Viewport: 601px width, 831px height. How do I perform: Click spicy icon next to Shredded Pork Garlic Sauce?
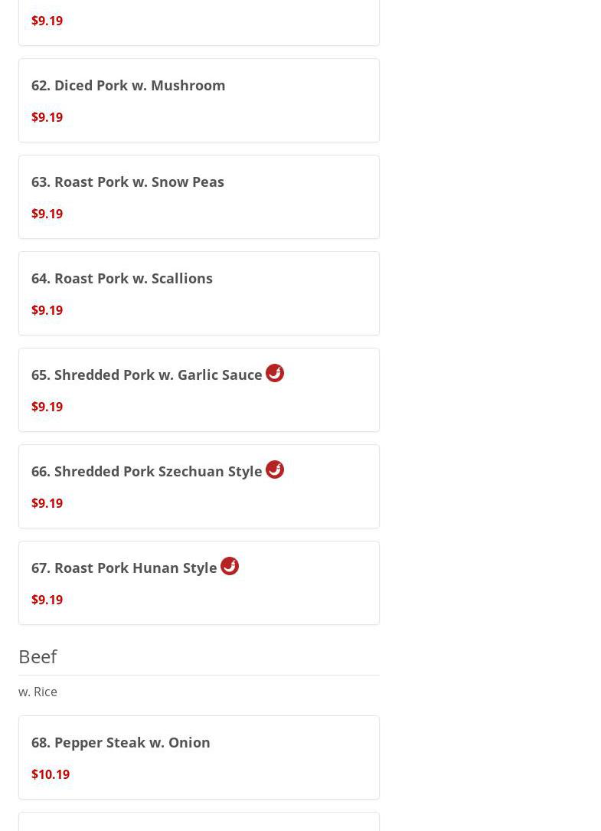coord(275,373)
